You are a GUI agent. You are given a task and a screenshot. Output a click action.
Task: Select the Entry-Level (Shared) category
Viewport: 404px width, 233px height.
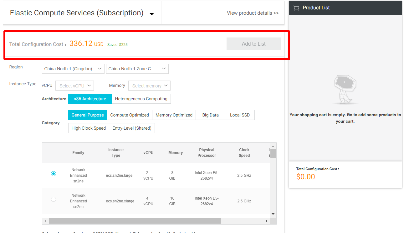(132, 128)
